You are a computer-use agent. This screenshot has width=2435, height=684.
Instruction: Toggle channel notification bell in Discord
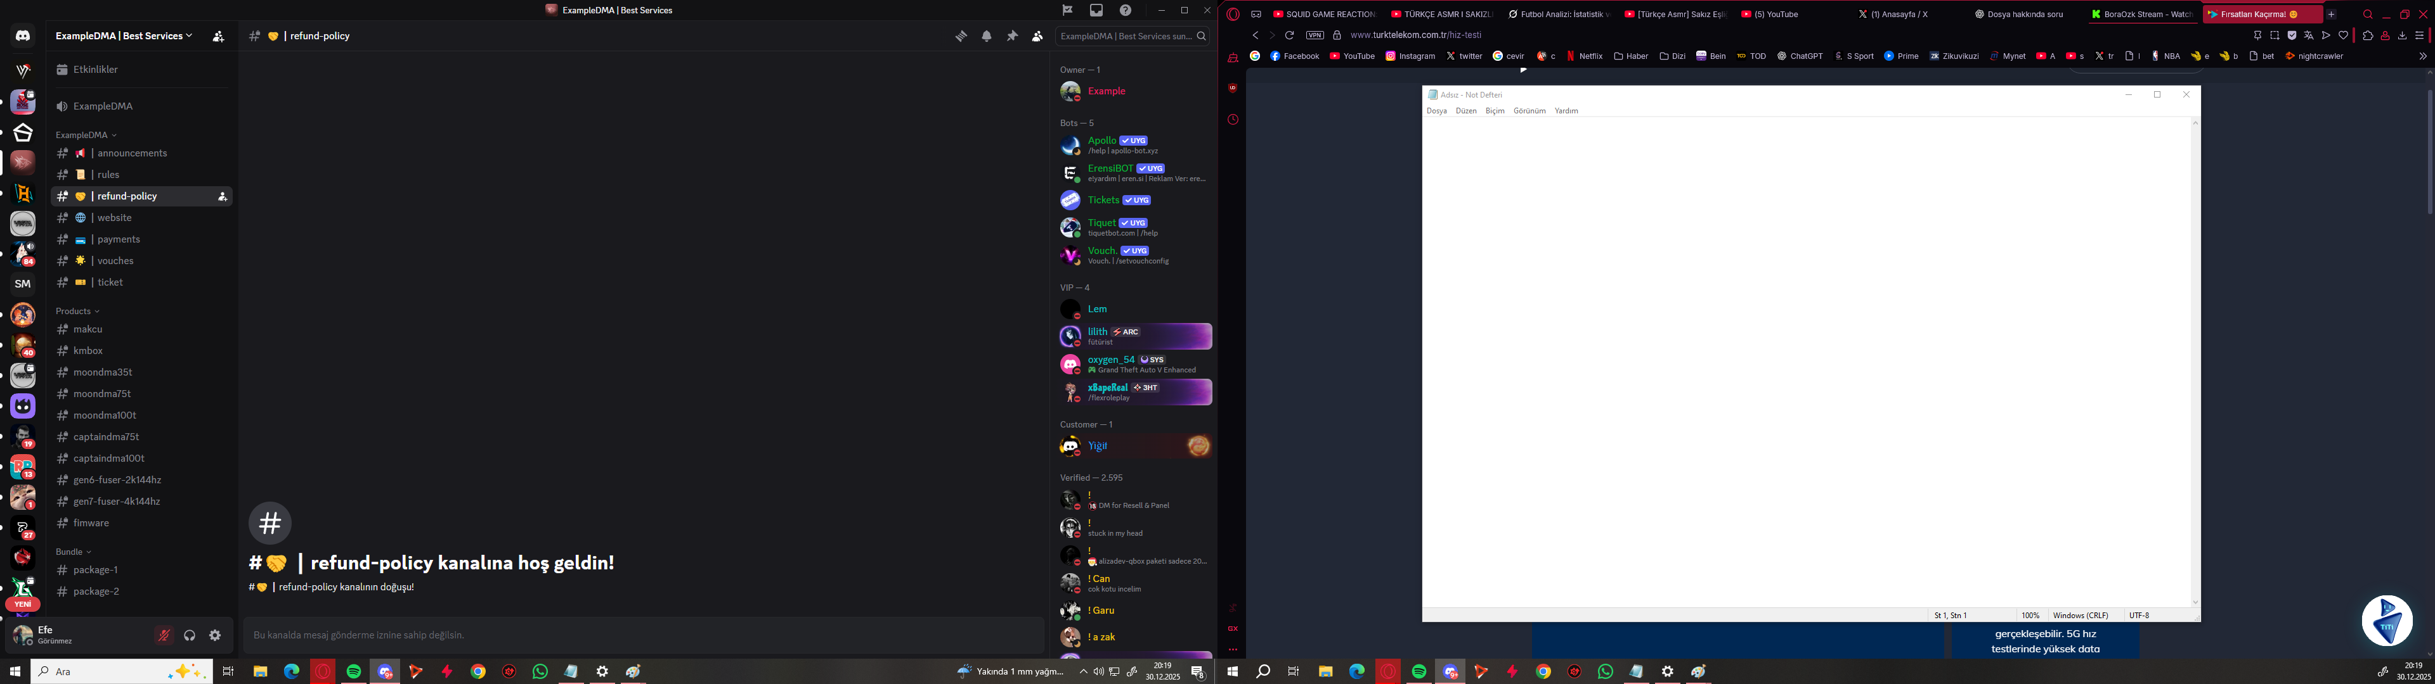click(x=987, y=36)
